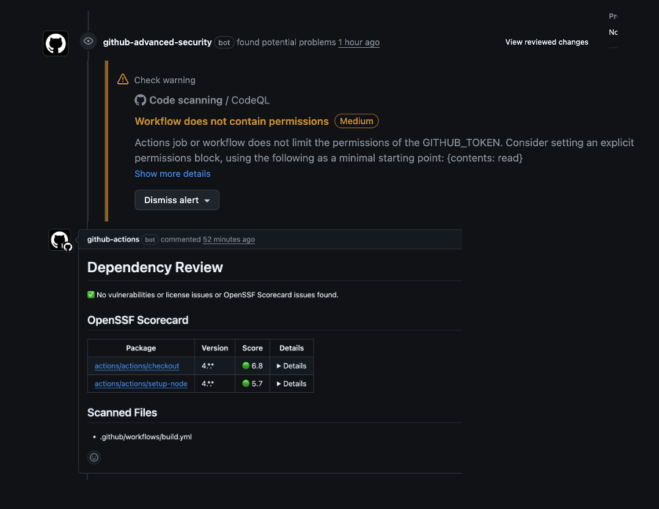Click the eye review icon
Image resolution: width=659 pixels, height=509 pixels.
pos(89,41)
